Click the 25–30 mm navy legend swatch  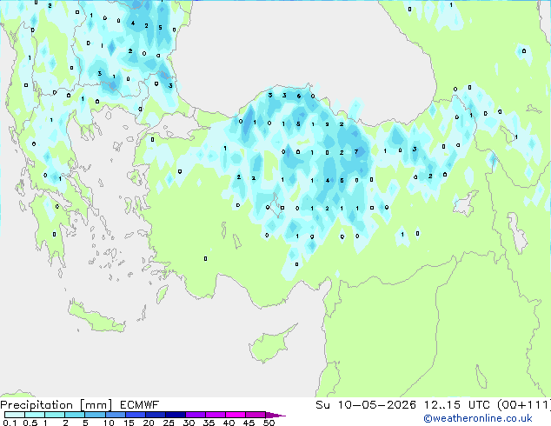pyautogui.click(x=176, y=415)
